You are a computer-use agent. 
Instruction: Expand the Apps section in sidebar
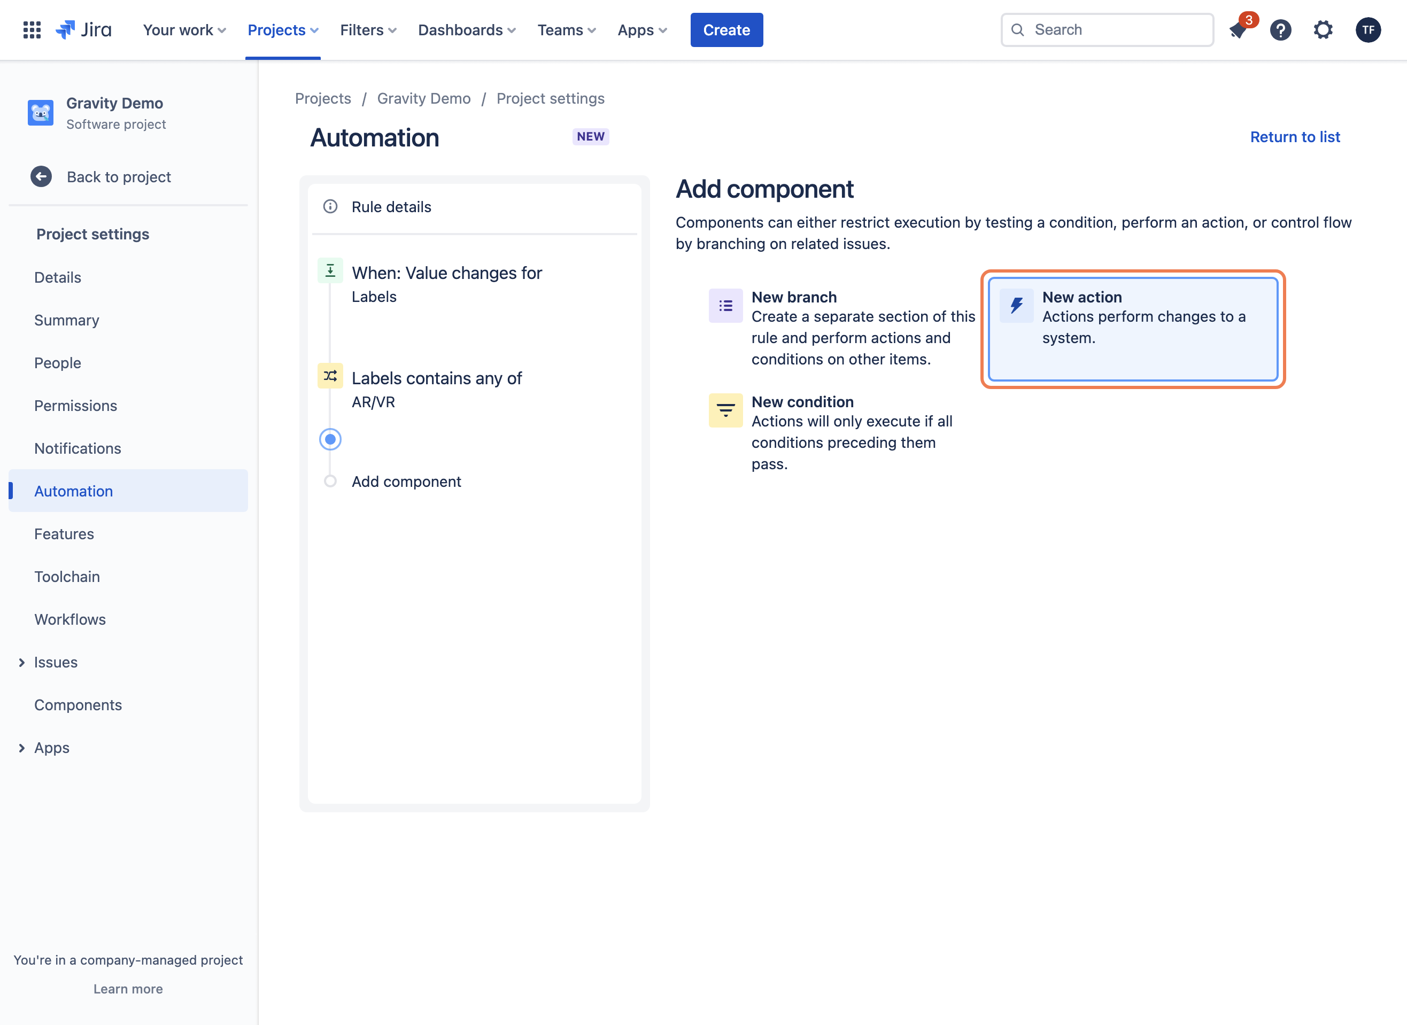pos(22,748)
